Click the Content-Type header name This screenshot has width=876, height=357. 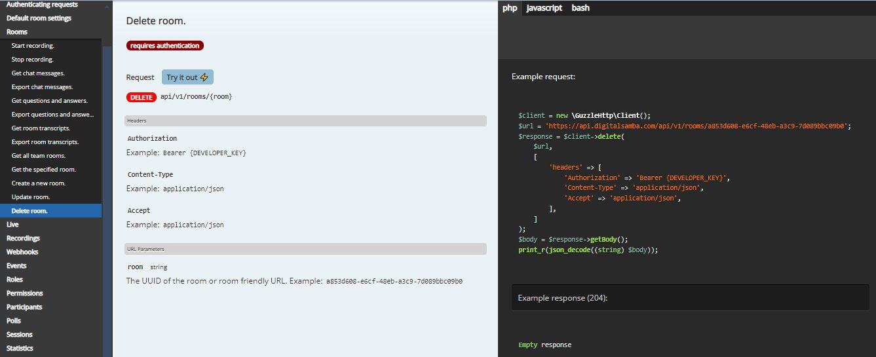pos(151,175)
